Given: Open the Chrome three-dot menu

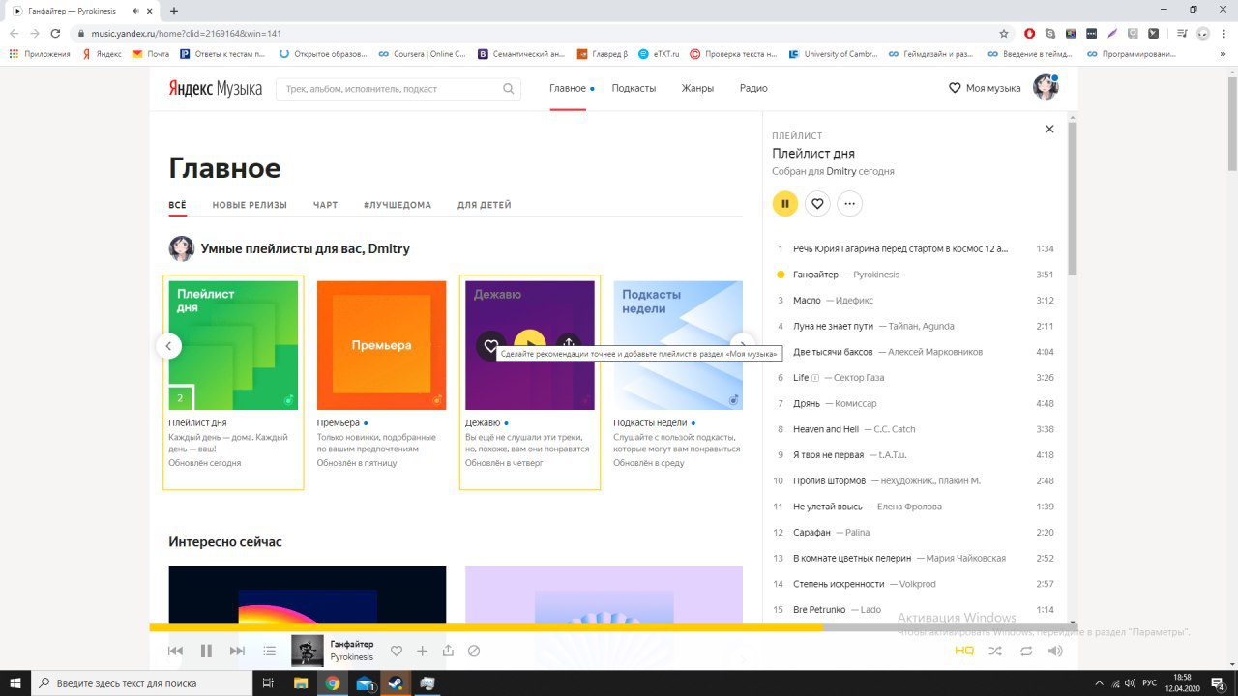Looking at the screenshot, I should 1224,33.
